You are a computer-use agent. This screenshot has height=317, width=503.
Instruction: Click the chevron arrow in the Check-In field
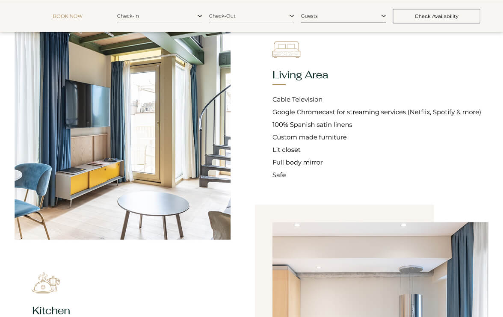(199, 16)
